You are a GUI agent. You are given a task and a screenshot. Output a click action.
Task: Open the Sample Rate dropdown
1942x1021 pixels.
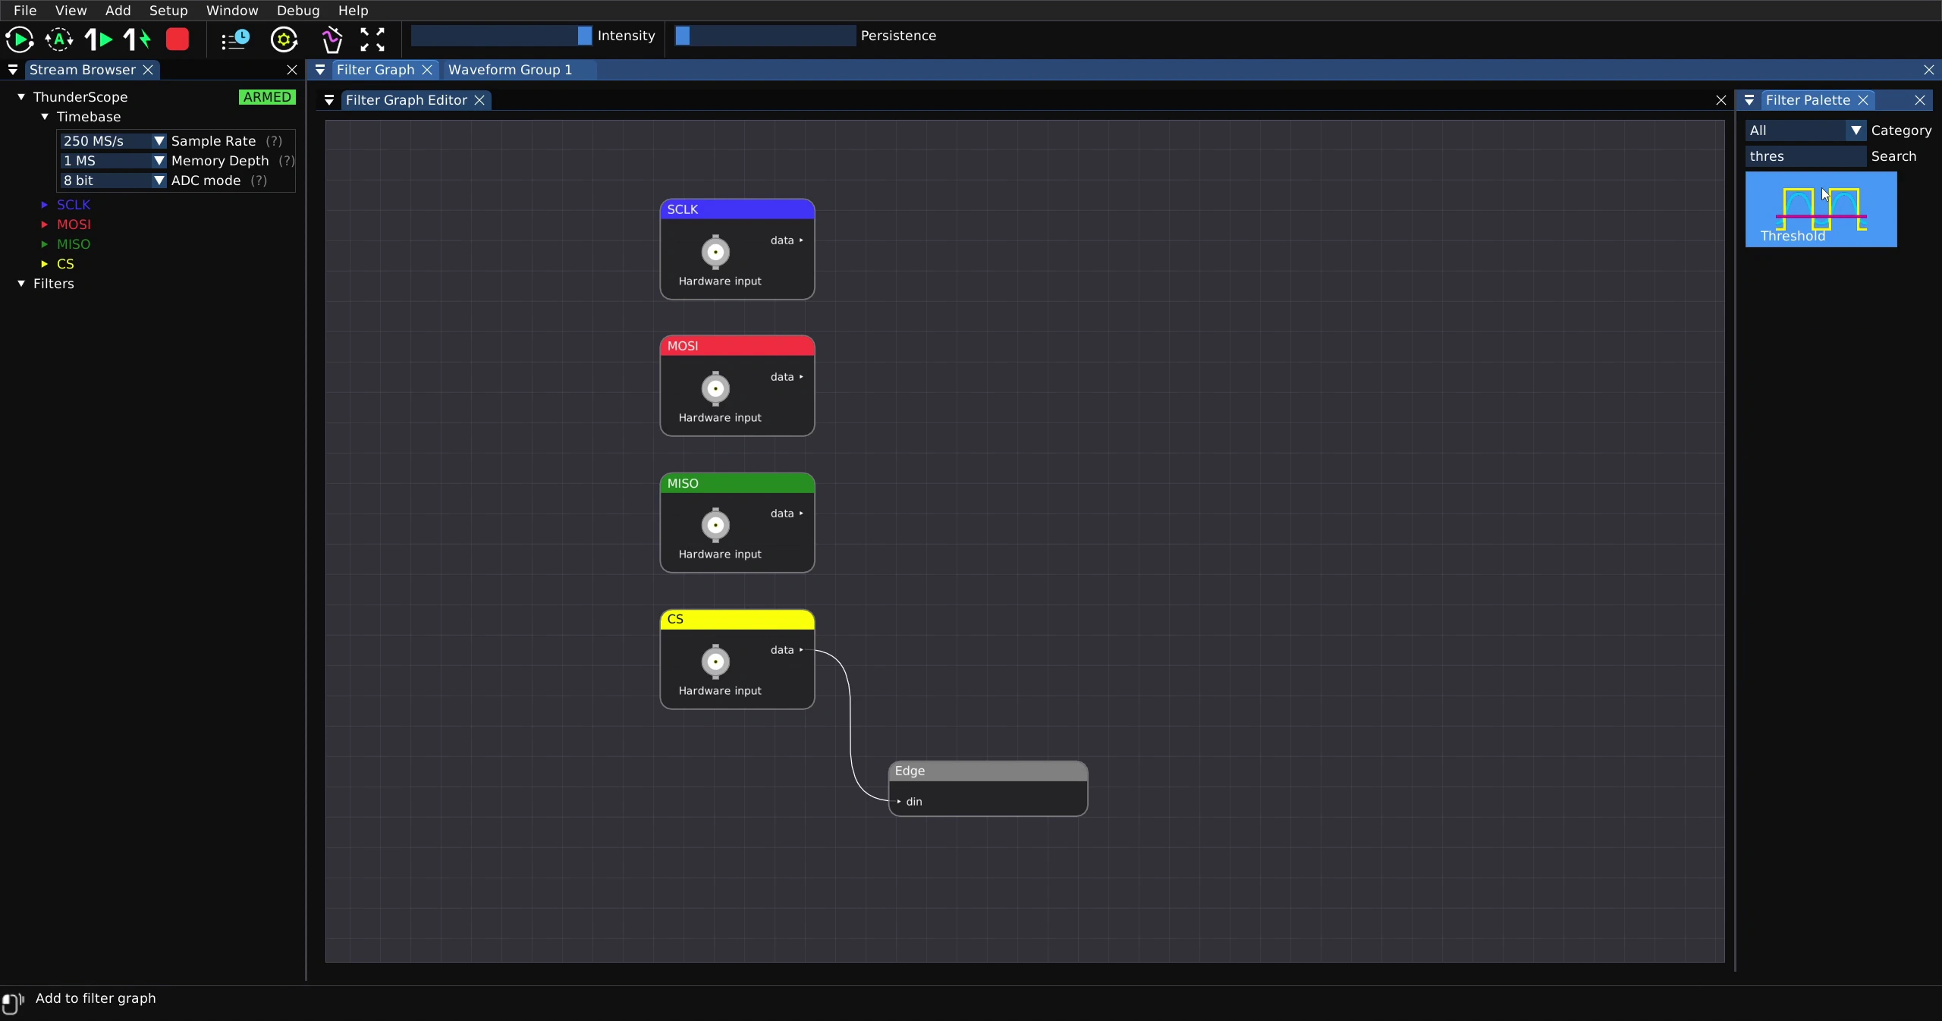pos(113,141)
